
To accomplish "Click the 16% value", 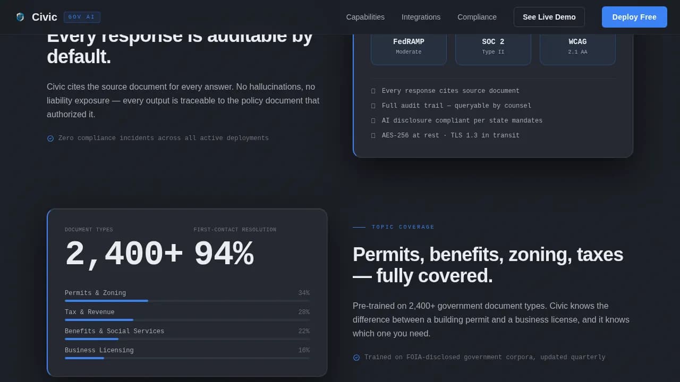I will coord(304,350).
